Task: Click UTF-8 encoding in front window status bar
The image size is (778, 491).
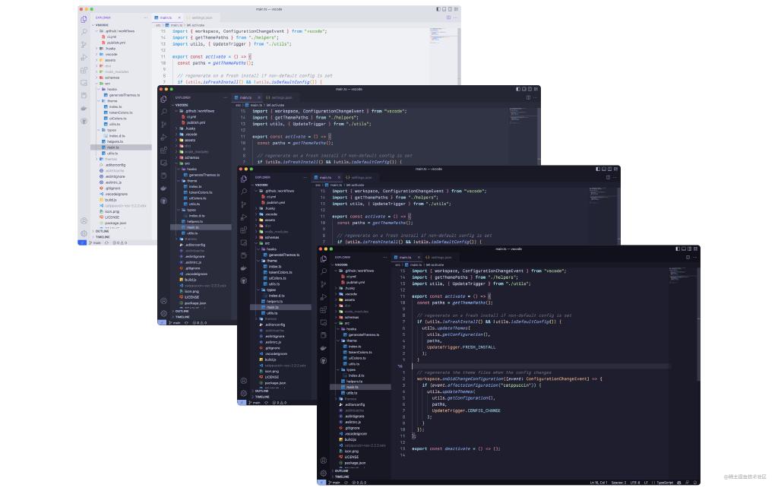Action: (x=634, y=483)
